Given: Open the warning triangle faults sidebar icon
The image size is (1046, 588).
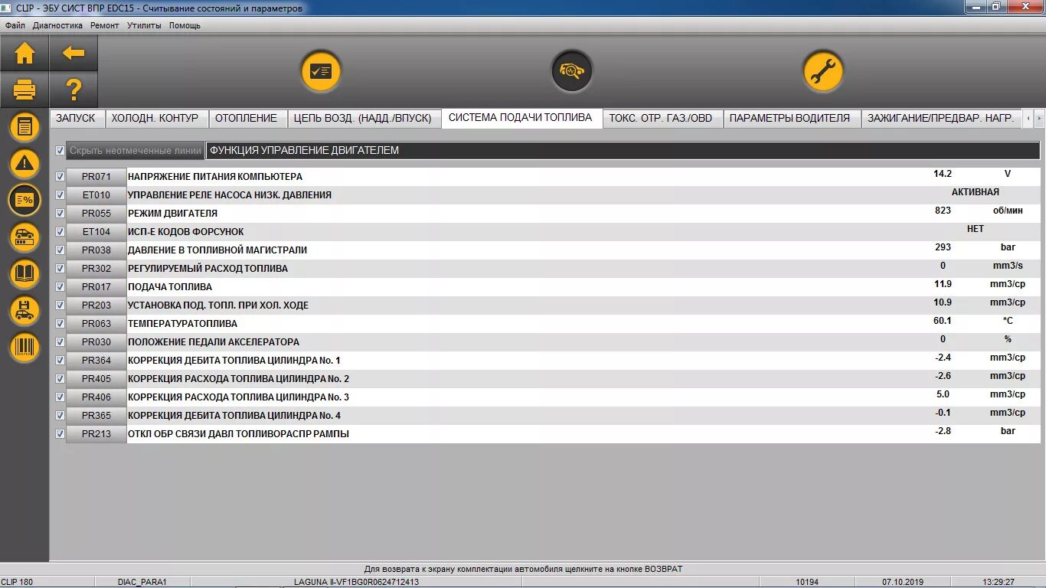Looking at the screenshot, I should click(25, 163).
